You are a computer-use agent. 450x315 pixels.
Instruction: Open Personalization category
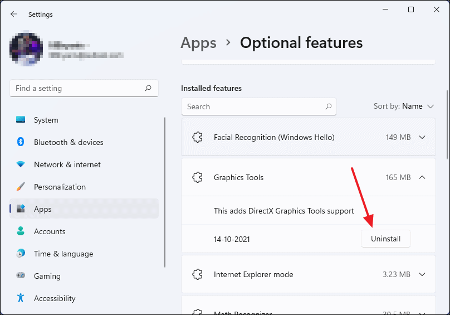pos(84,187)
